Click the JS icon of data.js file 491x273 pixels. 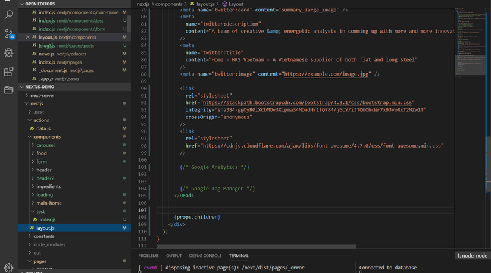[31, 128]
